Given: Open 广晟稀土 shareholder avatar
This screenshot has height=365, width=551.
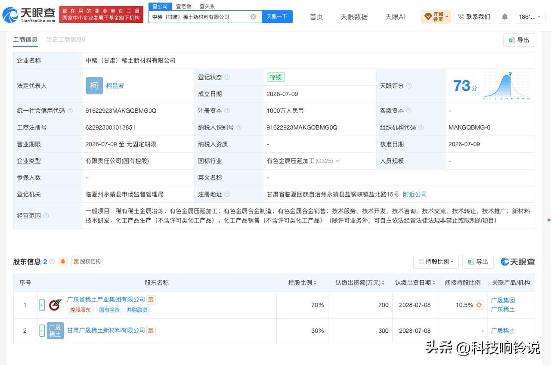Looking at the screenshot, I should point(55,331).
